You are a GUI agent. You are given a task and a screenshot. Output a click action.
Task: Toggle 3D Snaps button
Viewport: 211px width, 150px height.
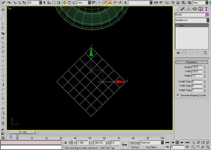click(105, 3)
